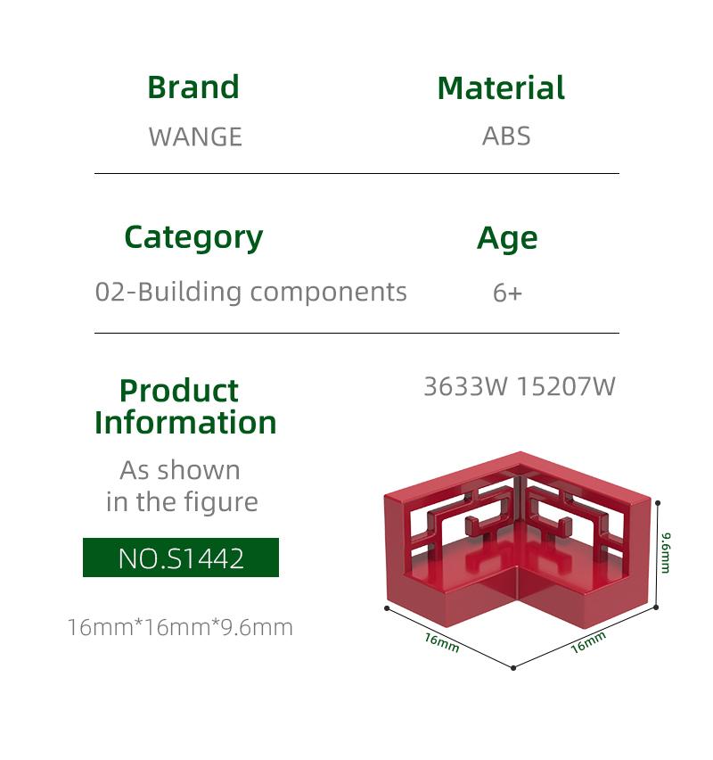Click the divider line below Building components
Viewport: 713px width, 760px height.
[356, 333]
